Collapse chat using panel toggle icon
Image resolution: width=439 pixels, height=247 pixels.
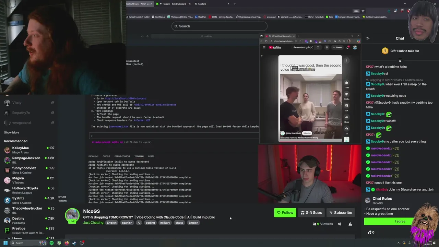click(368, 38)
